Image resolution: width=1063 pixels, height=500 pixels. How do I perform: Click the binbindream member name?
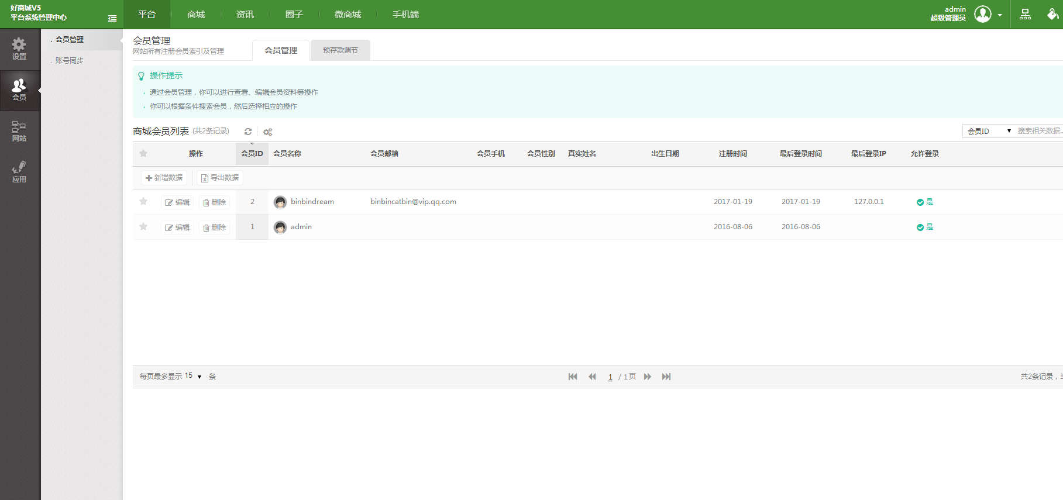click(312, 202)
